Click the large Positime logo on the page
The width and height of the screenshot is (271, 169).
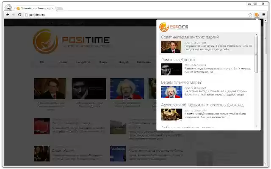pos(71,41)
